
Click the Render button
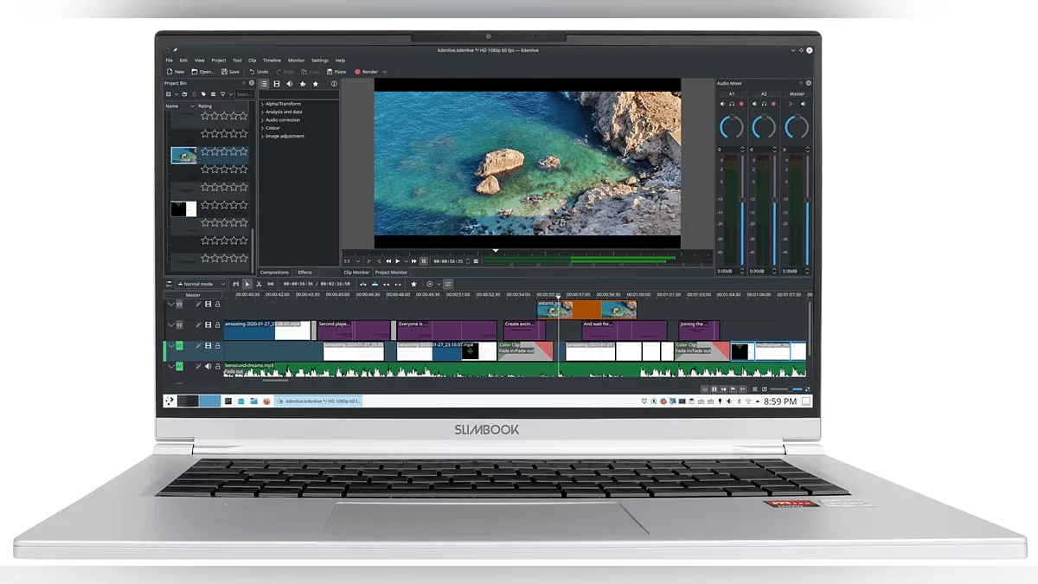click(366, 72)
